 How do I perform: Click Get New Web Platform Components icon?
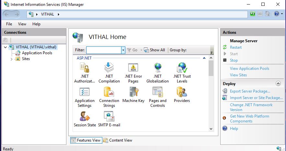pos(224,118)
